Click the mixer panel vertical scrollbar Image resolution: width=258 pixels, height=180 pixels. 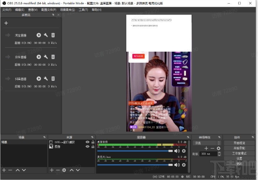(189, 156)
